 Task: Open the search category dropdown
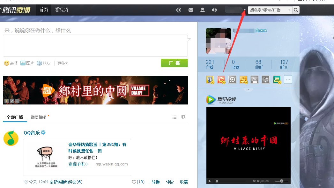(x=289, y=10)
